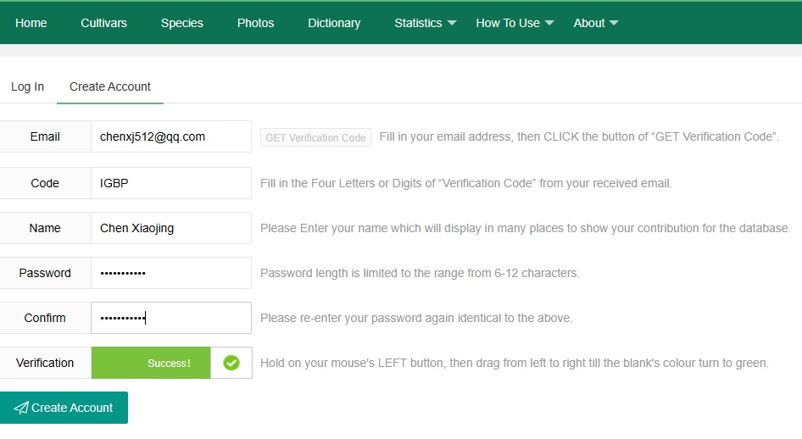Submit with the green Create Account button

point(64,408)
